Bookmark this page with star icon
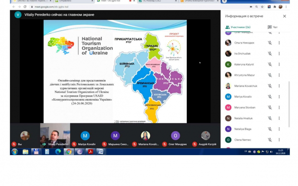Image resolution: width=298 pixels, height=186 pixels. [262, 7]
